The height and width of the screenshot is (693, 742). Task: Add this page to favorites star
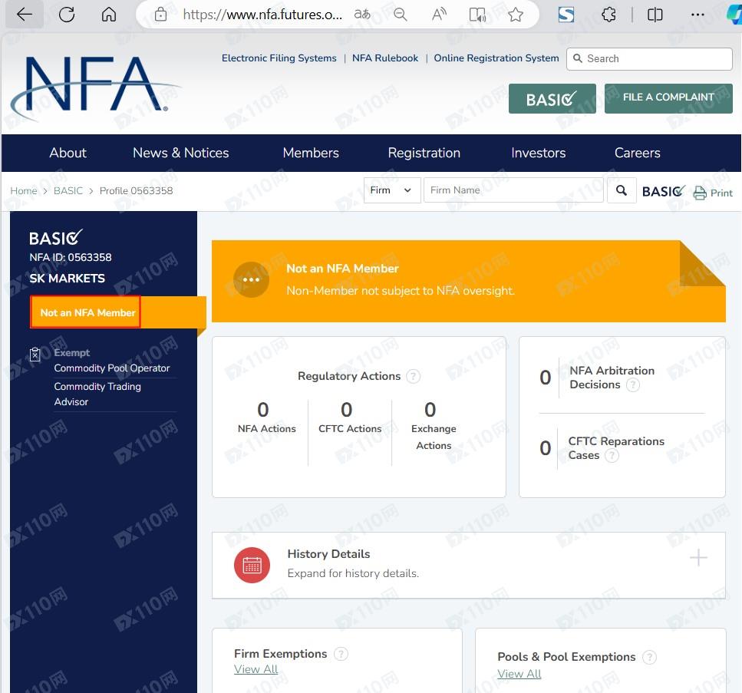516,15
